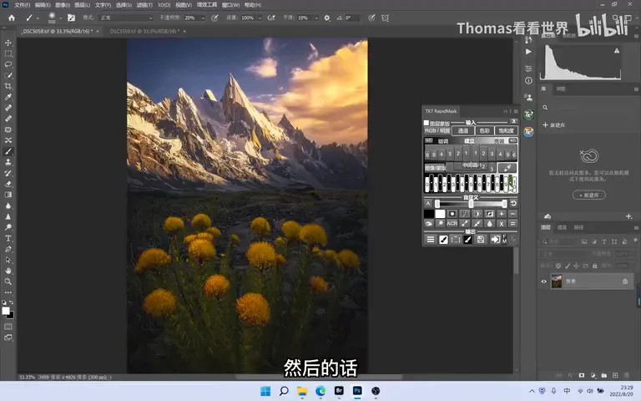Screen dimensions: 641x401
Task: Select the Eraser tool
Action: pyautogui.click(x=8, y=184)
